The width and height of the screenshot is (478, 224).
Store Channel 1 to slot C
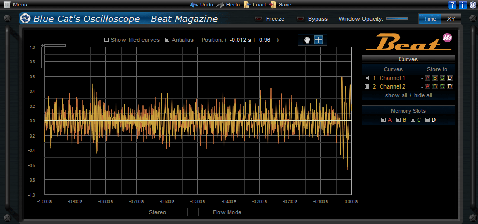443,78
